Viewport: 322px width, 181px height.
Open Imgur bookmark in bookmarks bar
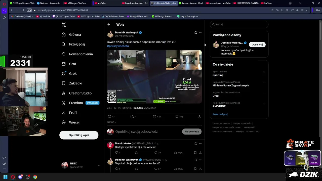[x=188, y=16]
